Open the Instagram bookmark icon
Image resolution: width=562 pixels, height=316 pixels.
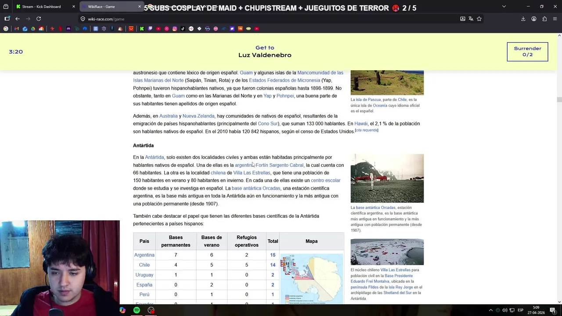click(175, 29)
